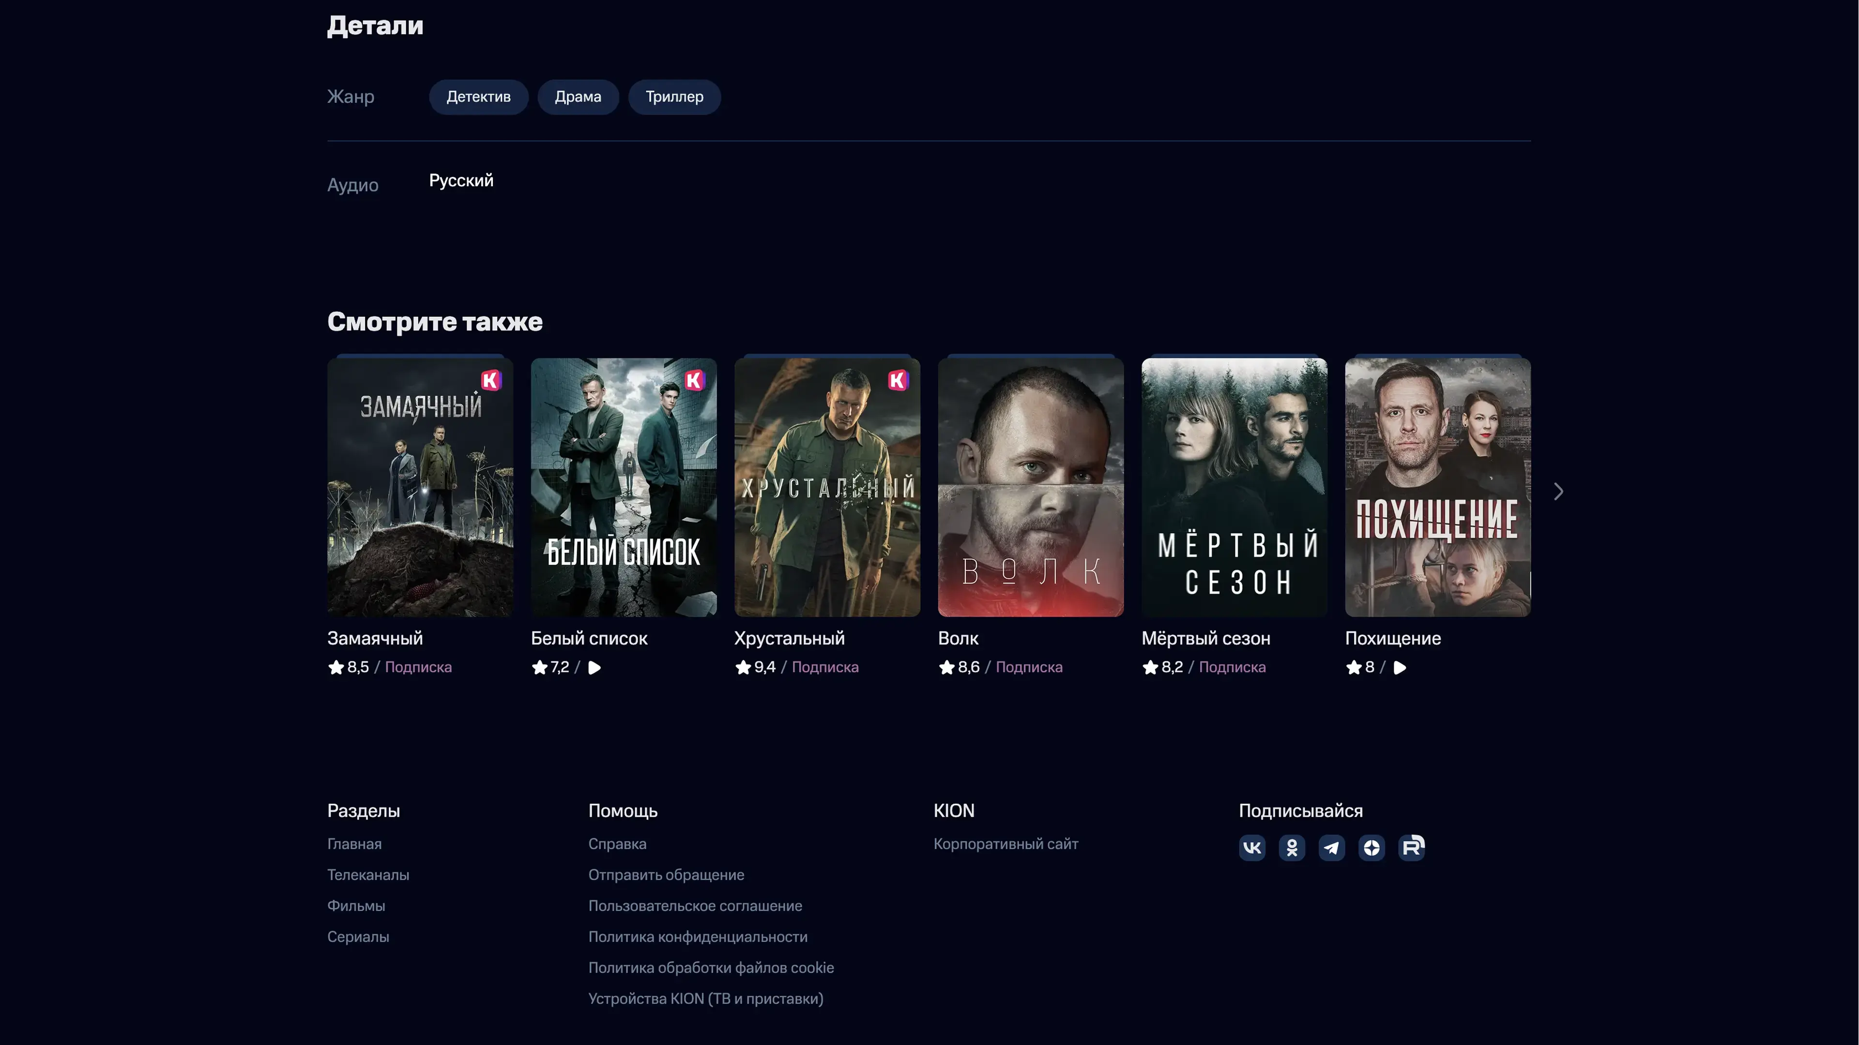Go to Сериалы in footer sections
This screenshot has width=1859, height=1045.
358,937
